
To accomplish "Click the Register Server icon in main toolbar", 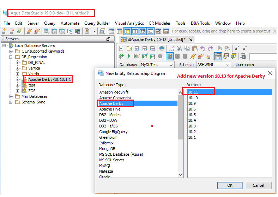I will pyautogui.click(x=4, y=31).
